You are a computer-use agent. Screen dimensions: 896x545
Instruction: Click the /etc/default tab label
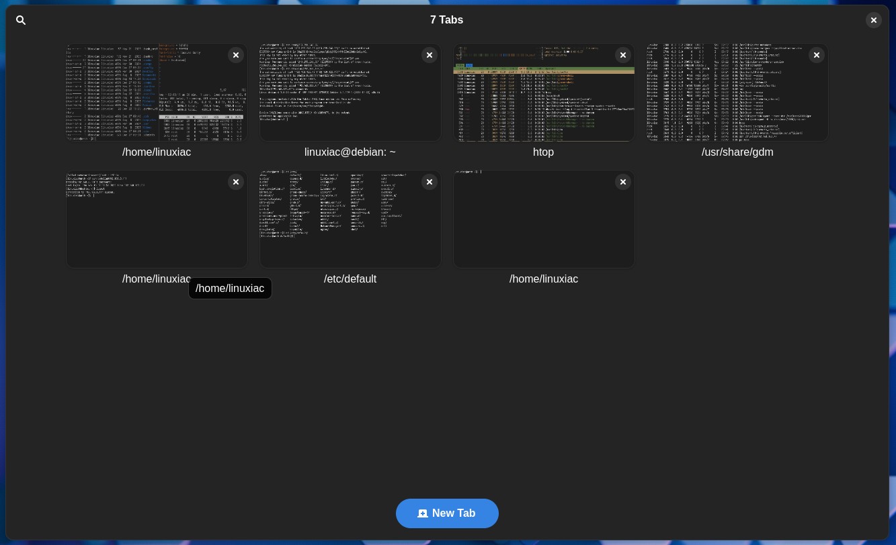(350, 279)
